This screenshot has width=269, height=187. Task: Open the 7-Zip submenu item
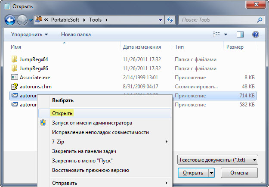58,141
